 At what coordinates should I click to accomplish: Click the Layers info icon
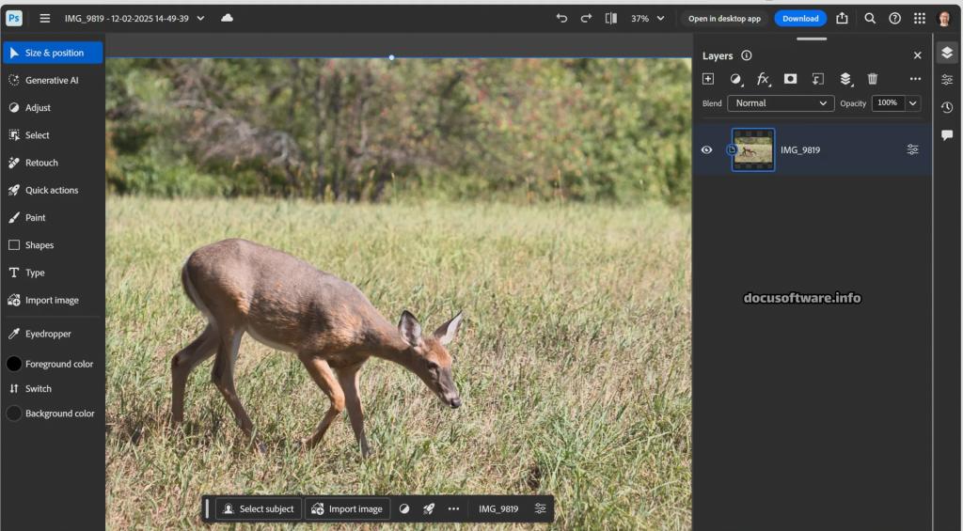point(746,55)
